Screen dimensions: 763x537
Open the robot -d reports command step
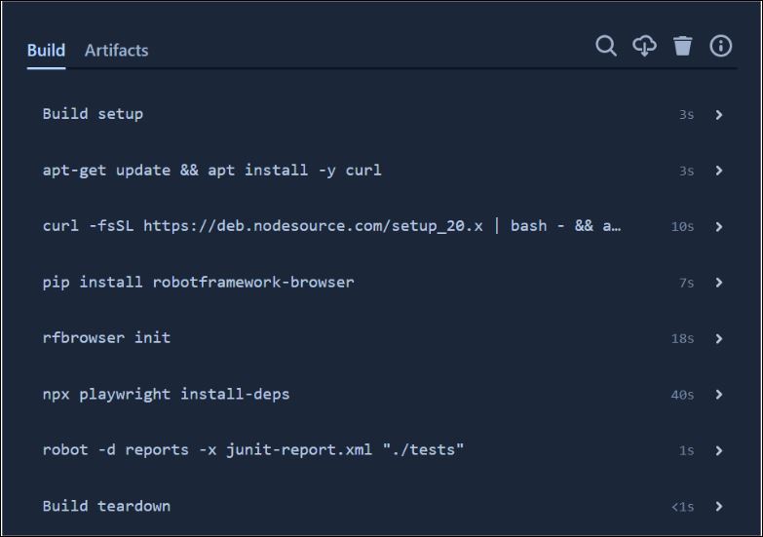[x=252, y=450]
